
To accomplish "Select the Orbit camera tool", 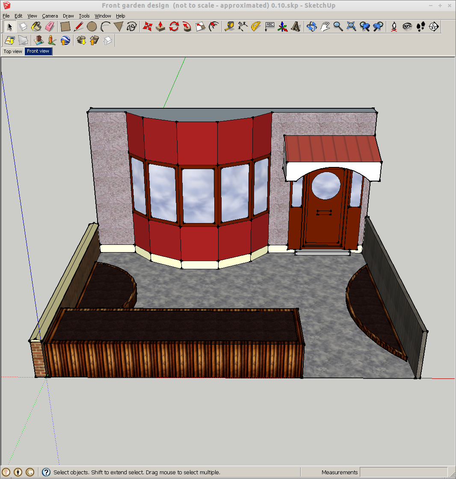I will 312,27.
